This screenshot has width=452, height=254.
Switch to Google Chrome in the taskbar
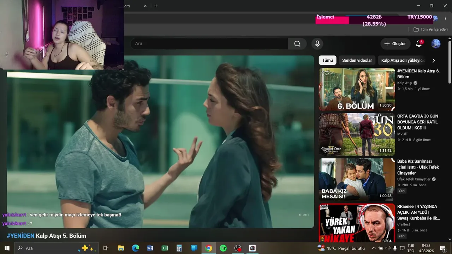[x=209, y=248]
